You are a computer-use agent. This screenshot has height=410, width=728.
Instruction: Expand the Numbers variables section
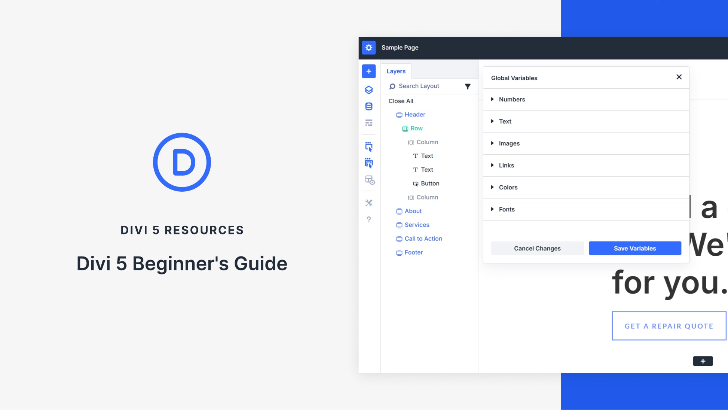click(512, 100)
